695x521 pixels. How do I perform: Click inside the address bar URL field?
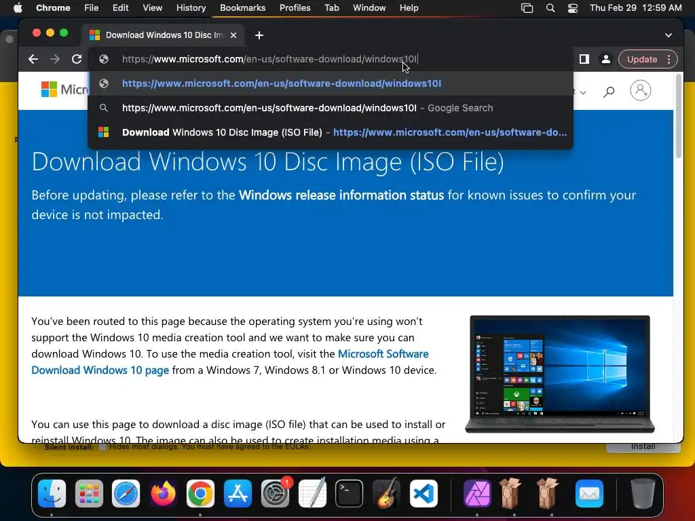[x=331, y=59]
